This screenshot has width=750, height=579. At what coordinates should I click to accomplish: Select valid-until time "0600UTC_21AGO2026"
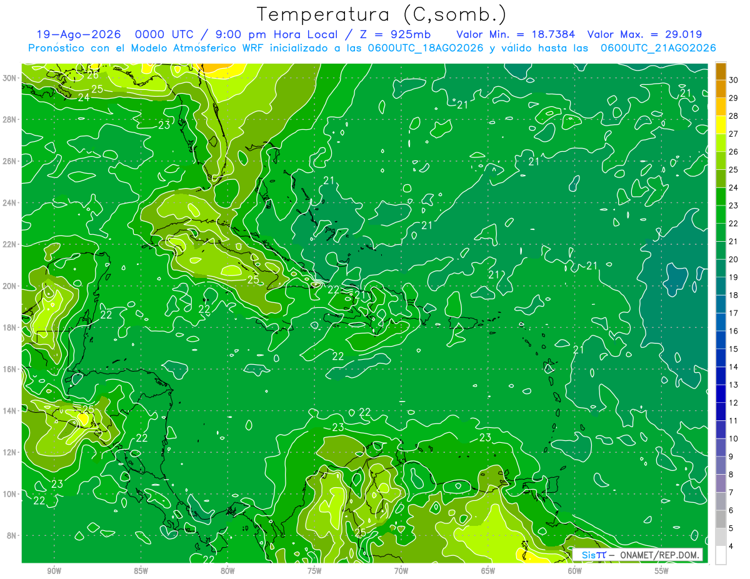click(x=657, y=48)
